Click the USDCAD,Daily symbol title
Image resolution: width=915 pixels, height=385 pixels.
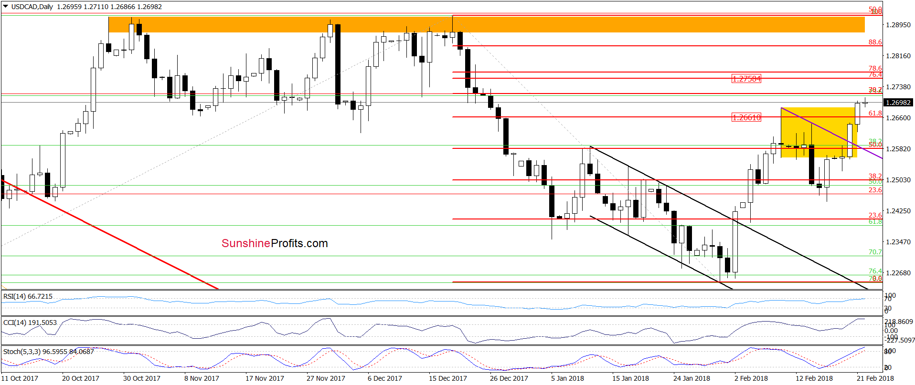(x=32, y=7)
